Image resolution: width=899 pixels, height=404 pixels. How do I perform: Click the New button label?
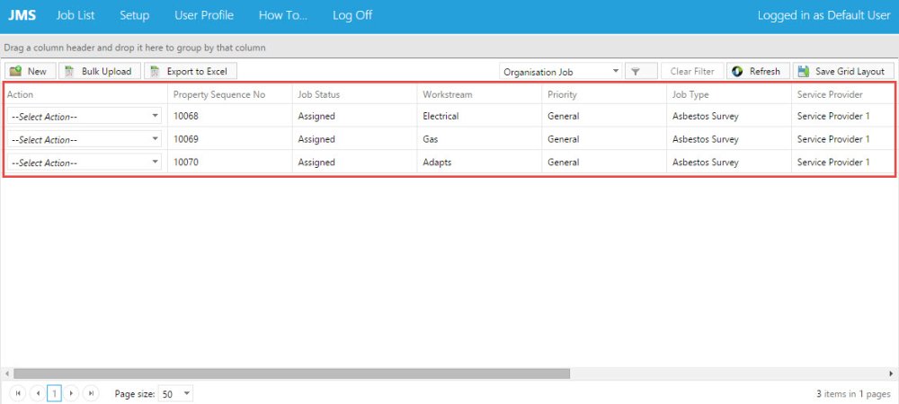pyautogui.click(x=37, y=72)
